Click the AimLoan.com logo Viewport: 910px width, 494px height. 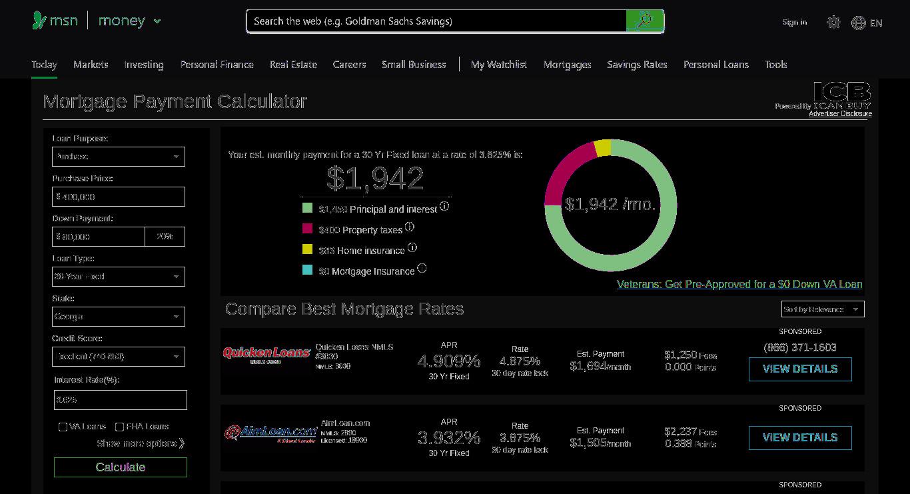pos(270,433)
